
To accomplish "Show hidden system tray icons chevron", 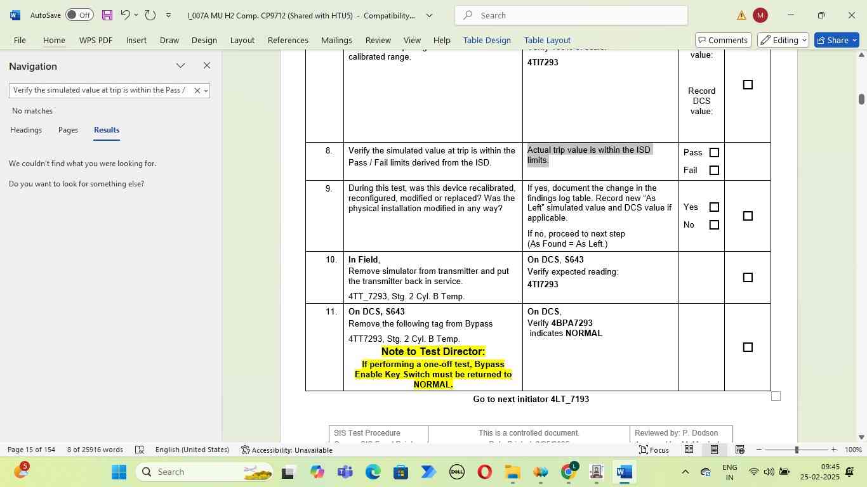I will click(x=685, y=472).
